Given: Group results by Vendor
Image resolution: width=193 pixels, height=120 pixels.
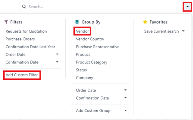Looking at the screenshot, I should coord(82,31).
